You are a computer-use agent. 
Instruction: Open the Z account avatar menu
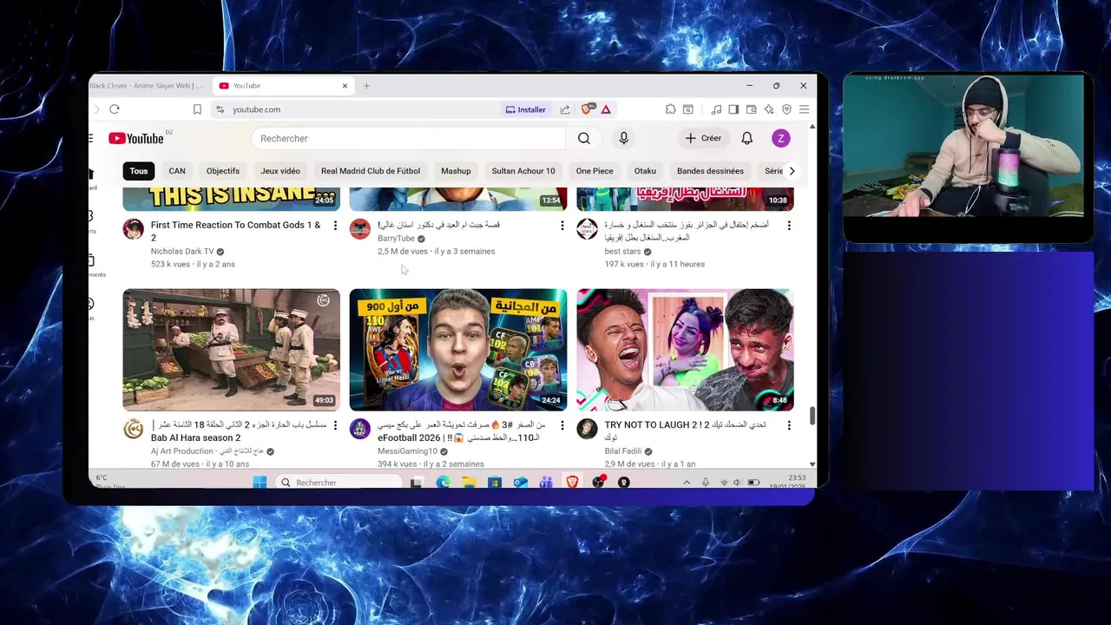[x=780, y=138]
